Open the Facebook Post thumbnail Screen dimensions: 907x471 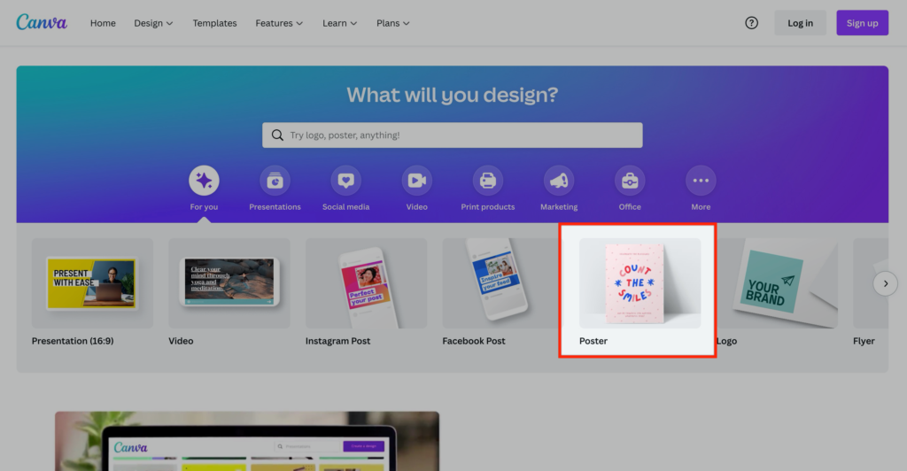(x=500, y=283)
